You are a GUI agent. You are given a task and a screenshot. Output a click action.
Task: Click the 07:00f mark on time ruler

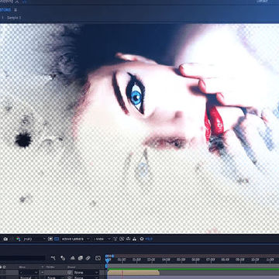coord(211,260)
